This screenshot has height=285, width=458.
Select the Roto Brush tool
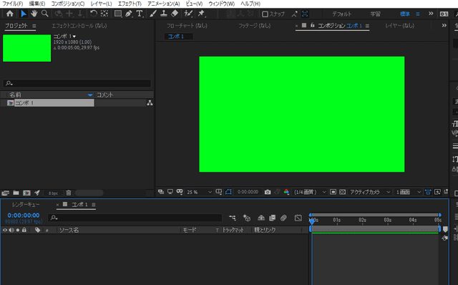[x=188, y=14]
